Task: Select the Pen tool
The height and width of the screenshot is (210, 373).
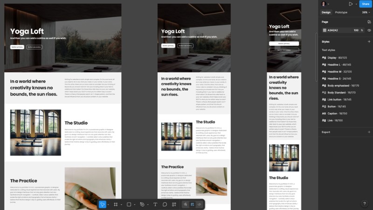Action: pyautogui.click(x=142, y=204)
